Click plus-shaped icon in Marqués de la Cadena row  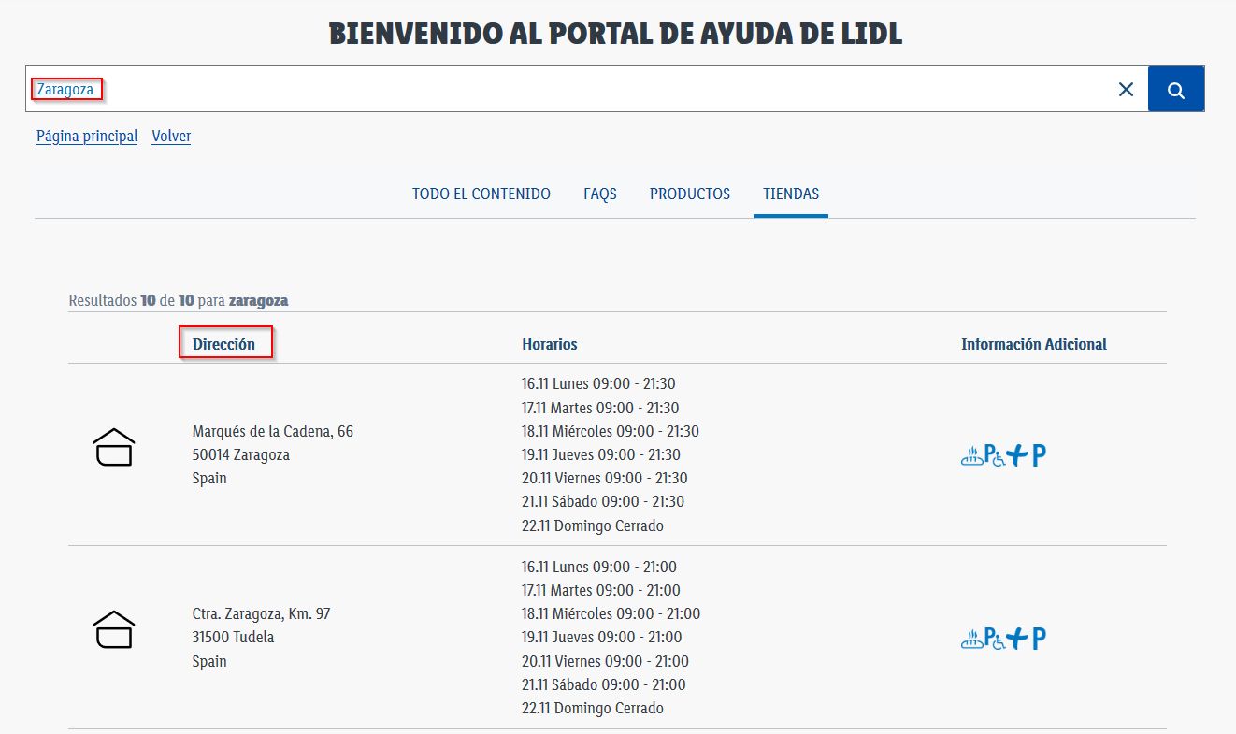(1017, 456)
